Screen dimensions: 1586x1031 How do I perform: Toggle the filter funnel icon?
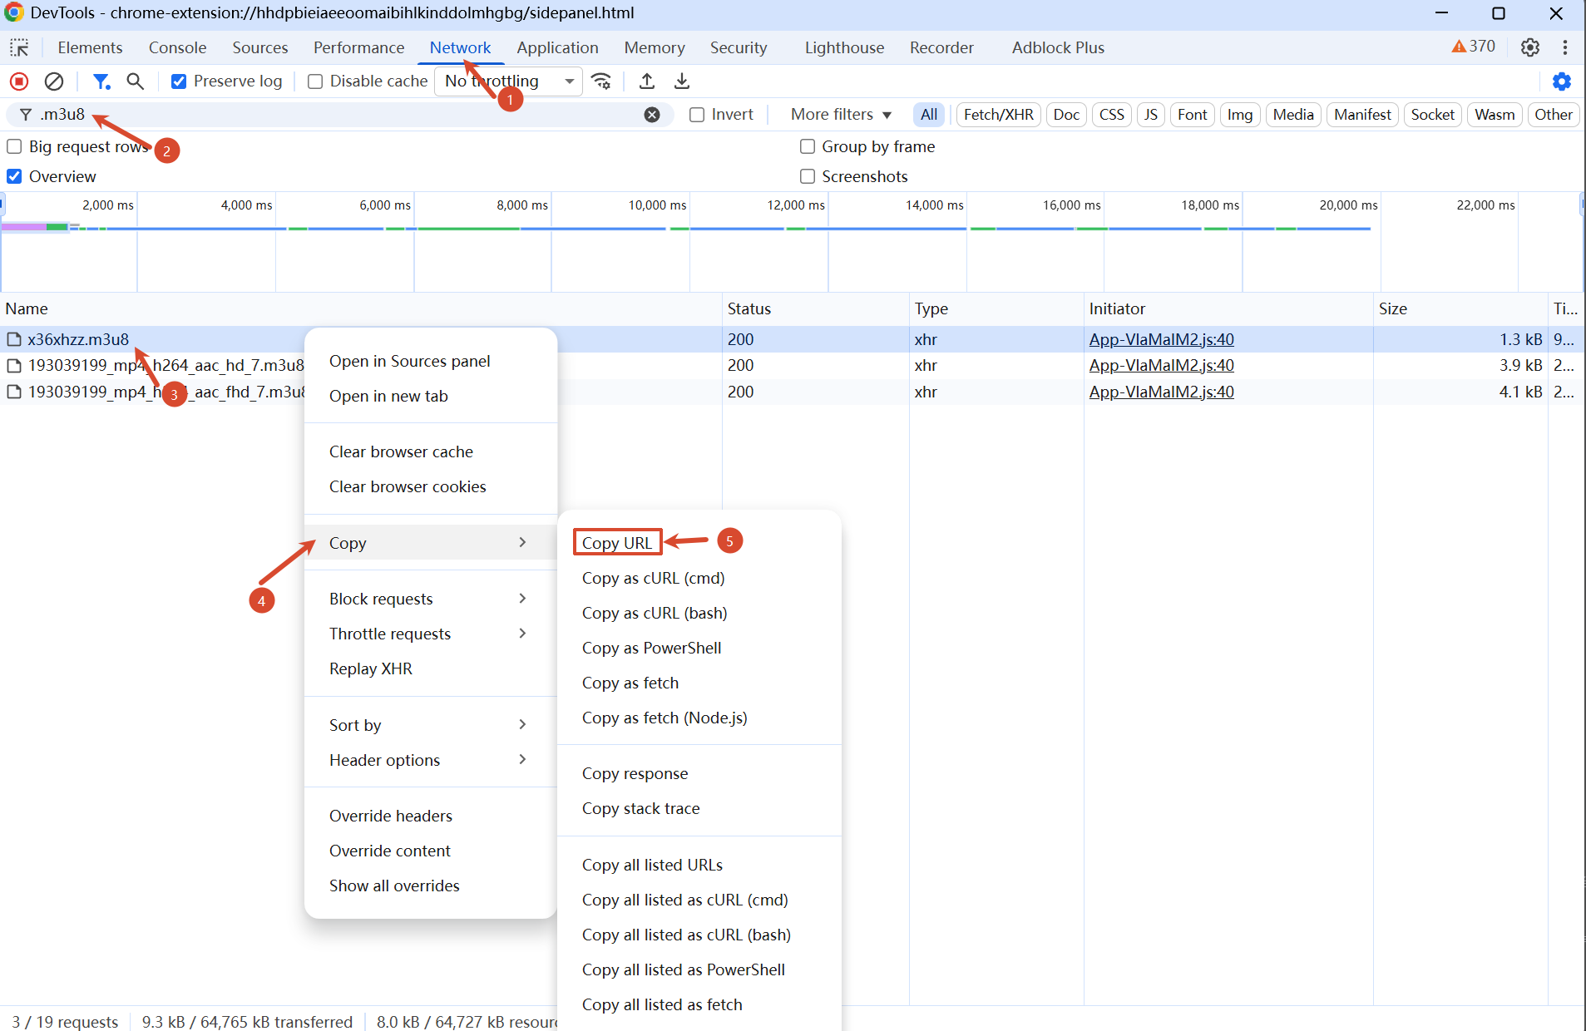101,81
